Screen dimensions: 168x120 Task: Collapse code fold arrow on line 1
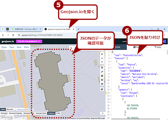pos(111,52)
